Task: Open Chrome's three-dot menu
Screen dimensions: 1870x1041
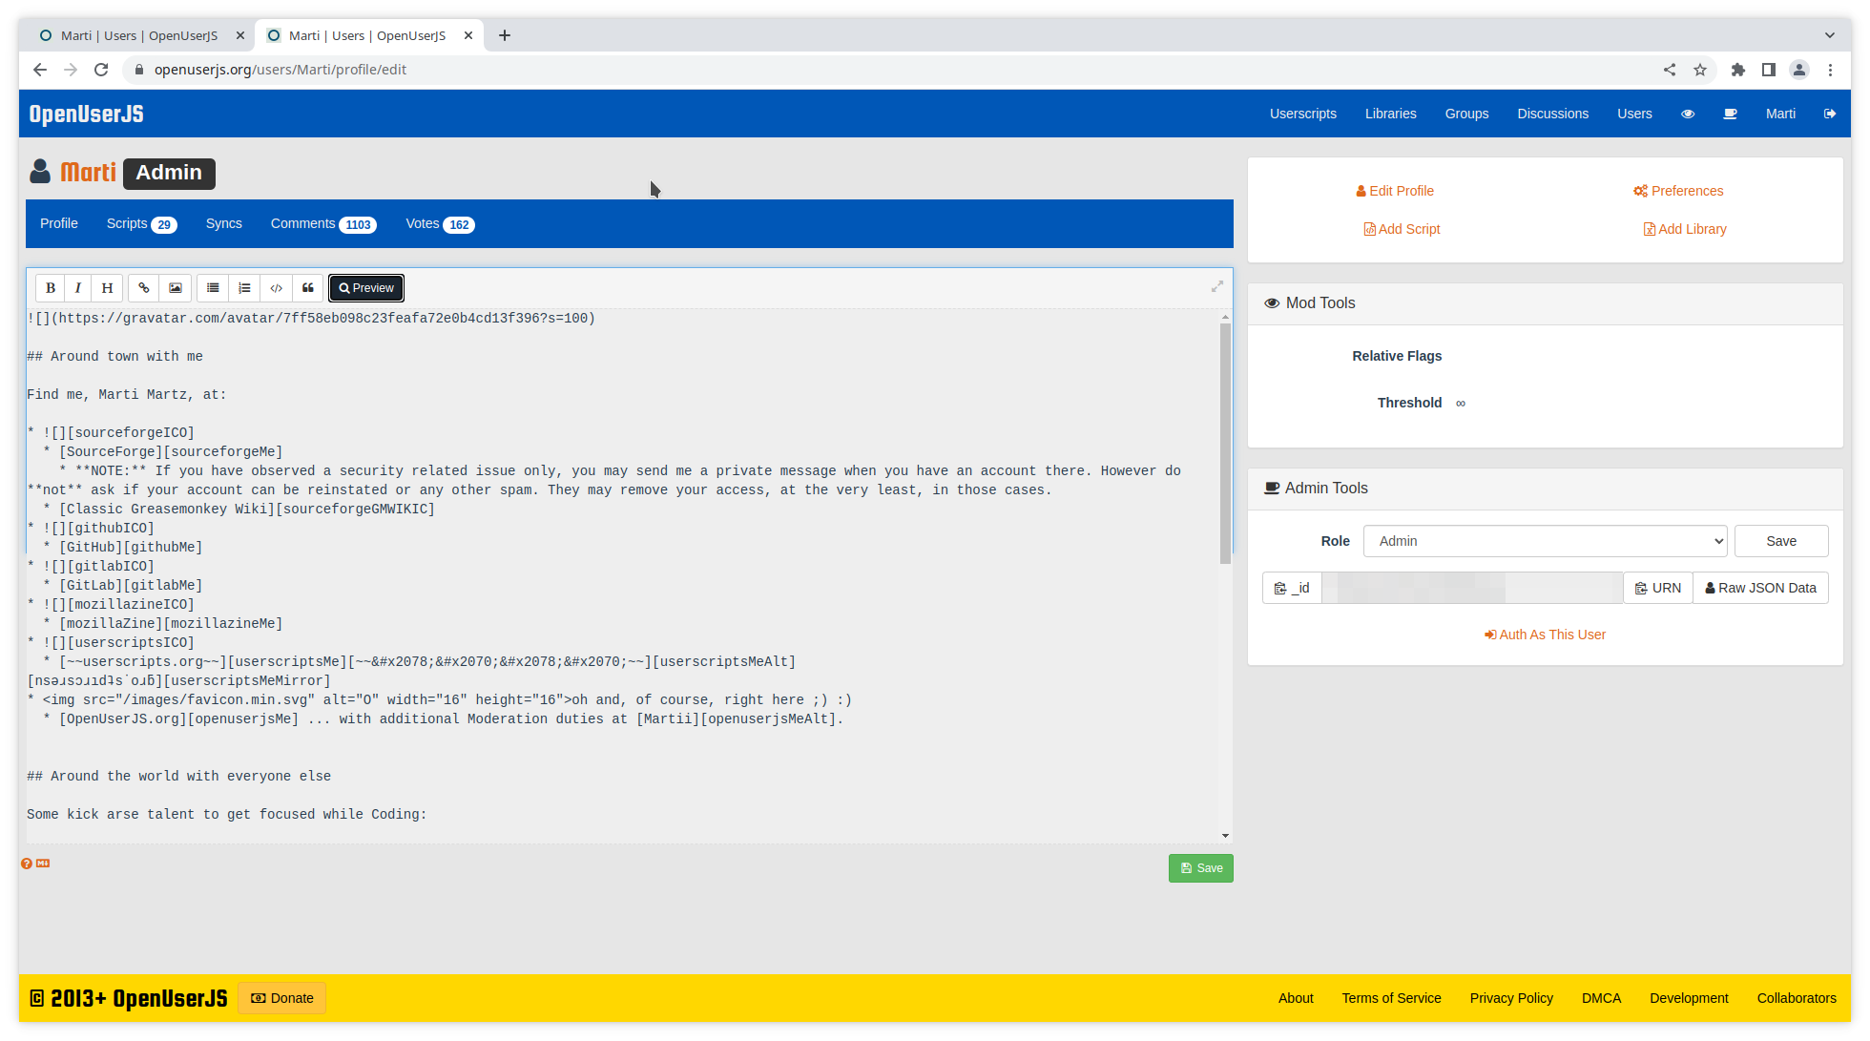Action: coord(1830,70)
